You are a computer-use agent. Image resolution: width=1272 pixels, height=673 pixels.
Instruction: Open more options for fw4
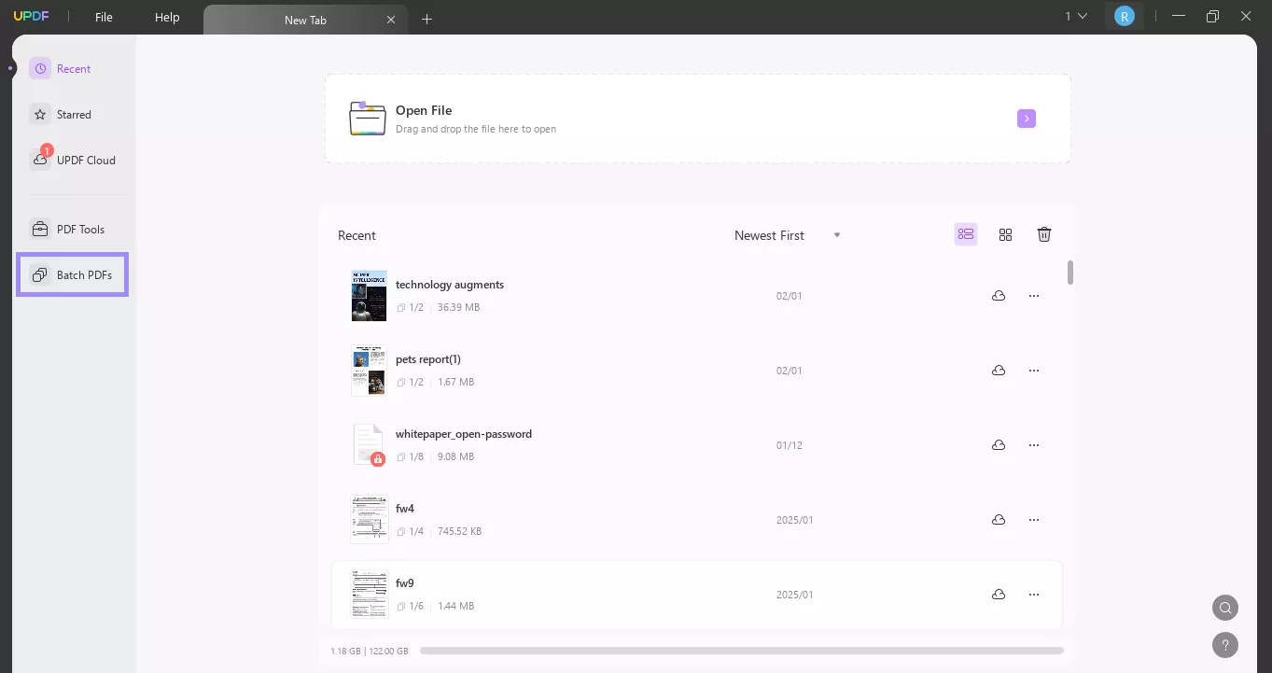[x=1034, y=520]
